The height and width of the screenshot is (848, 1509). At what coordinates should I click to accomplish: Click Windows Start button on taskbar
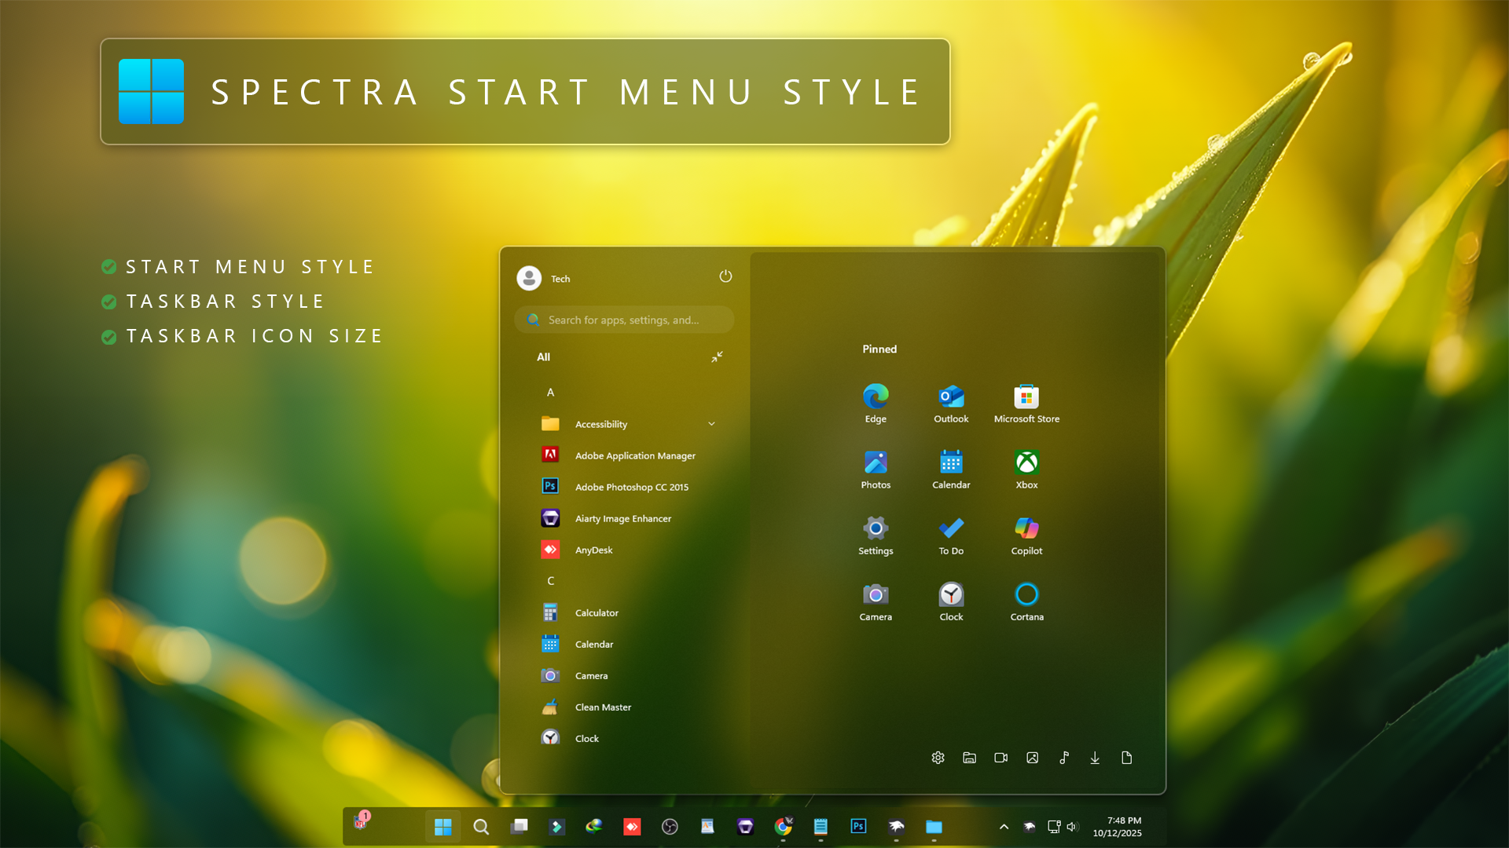coord(442,827)
